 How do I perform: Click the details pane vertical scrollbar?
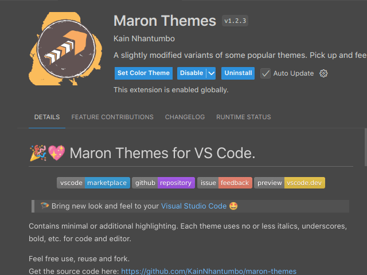(366, 147)
